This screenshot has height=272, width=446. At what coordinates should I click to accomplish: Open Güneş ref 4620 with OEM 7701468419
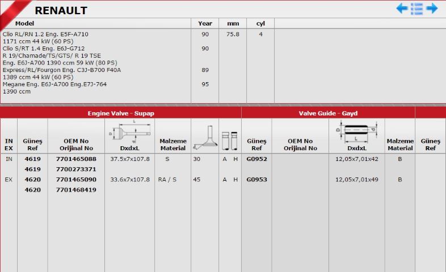pos(33,190)
